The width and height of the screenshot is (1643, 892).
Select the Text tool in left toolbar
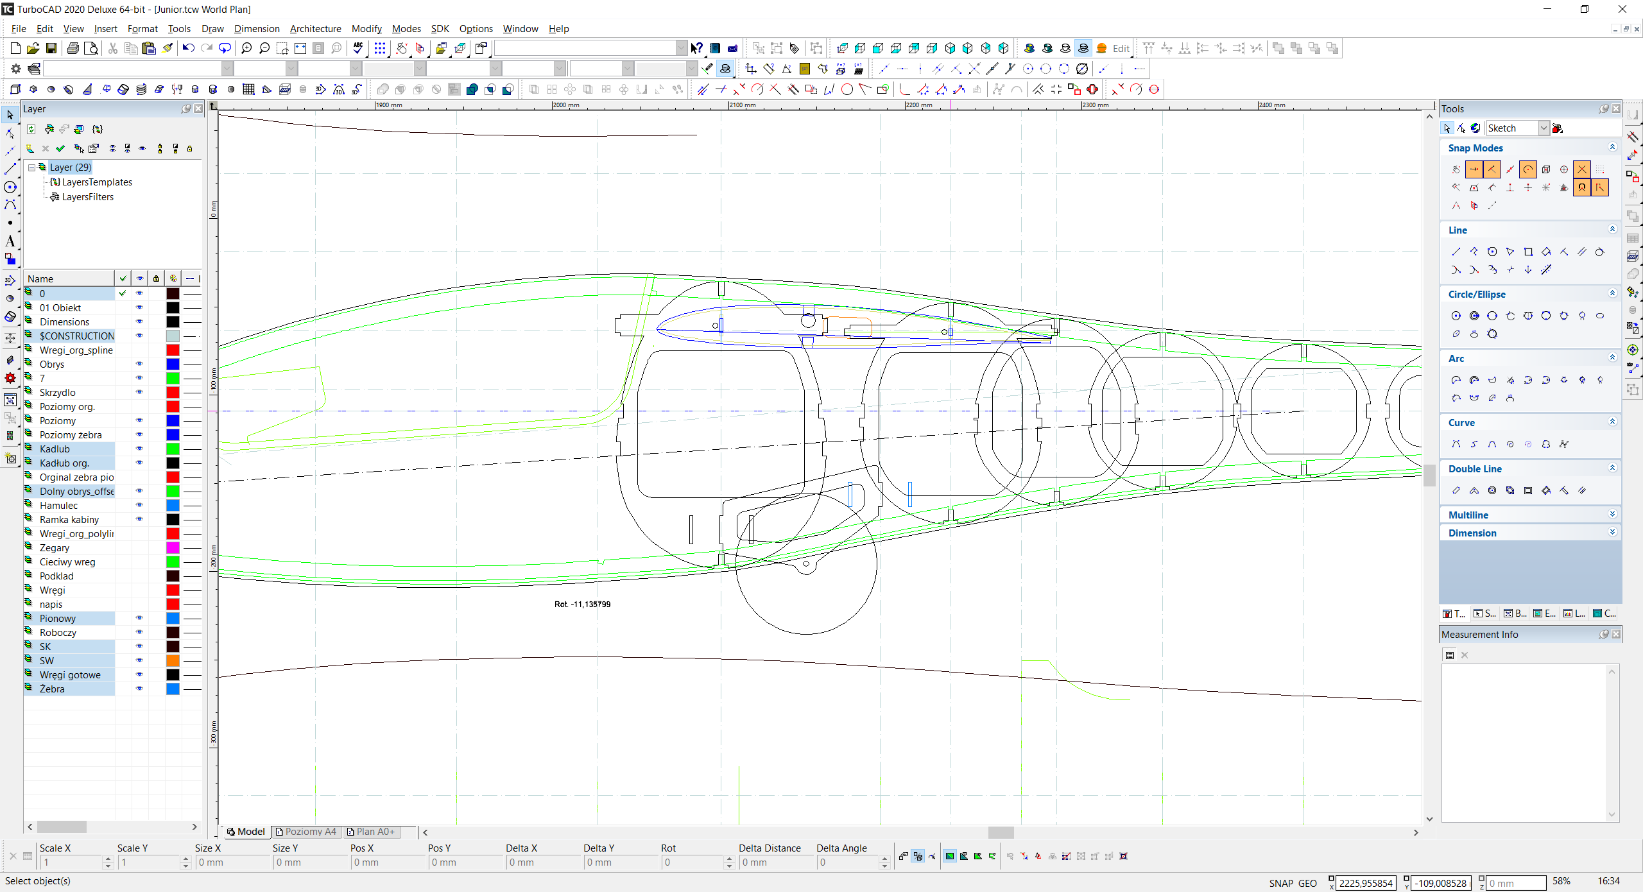10,241
